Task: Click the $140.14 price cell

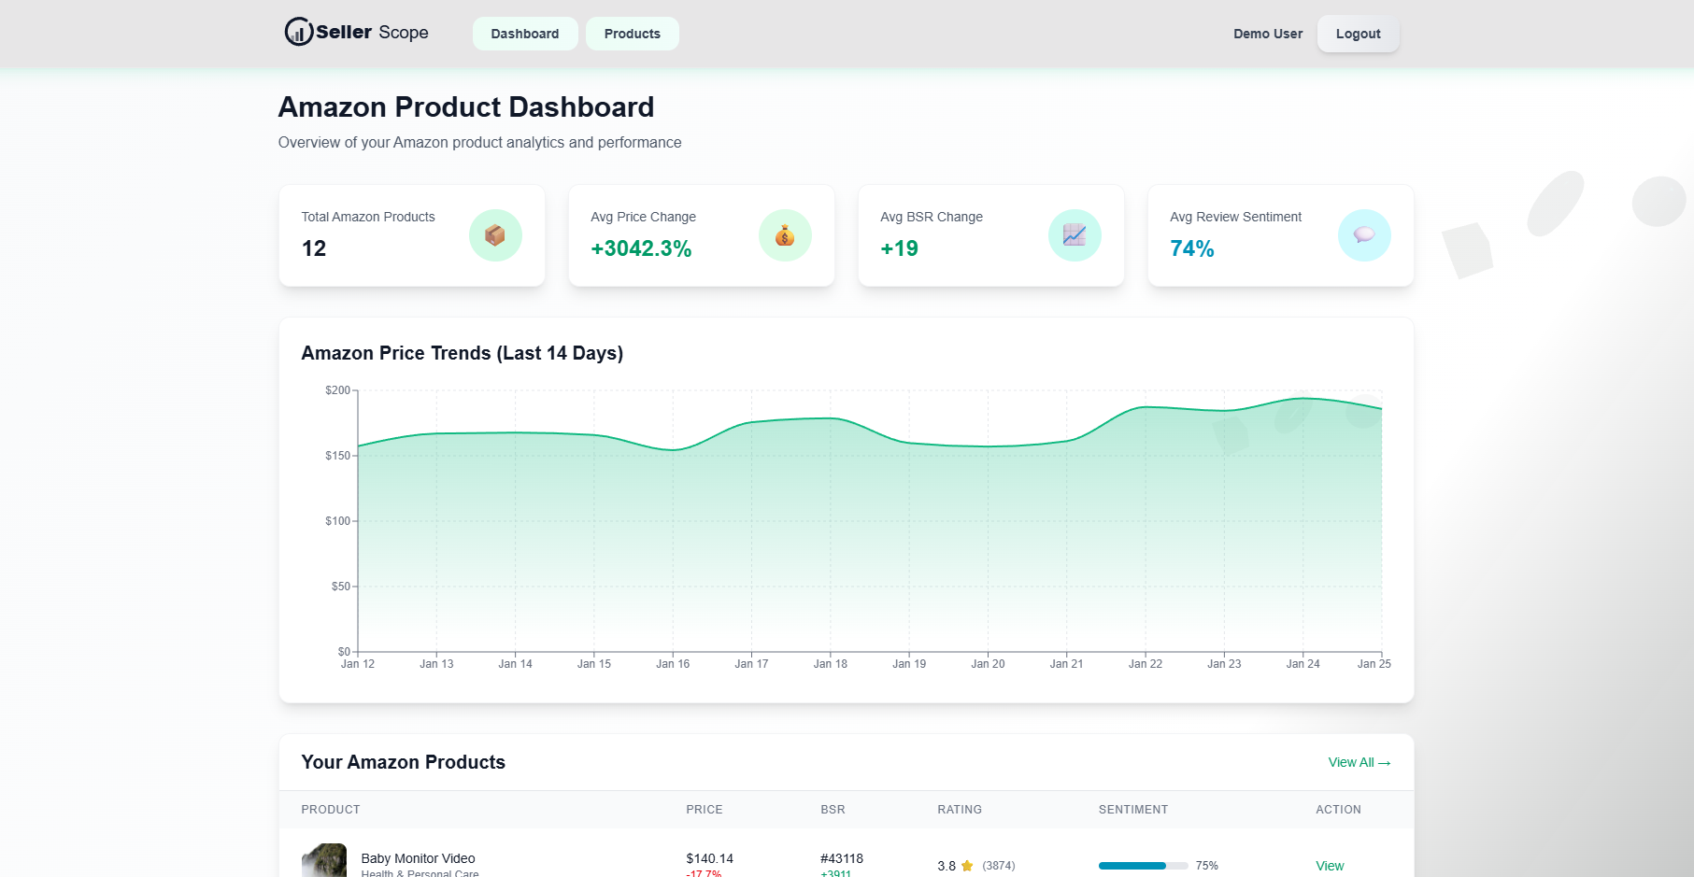Action: point(709,858)
